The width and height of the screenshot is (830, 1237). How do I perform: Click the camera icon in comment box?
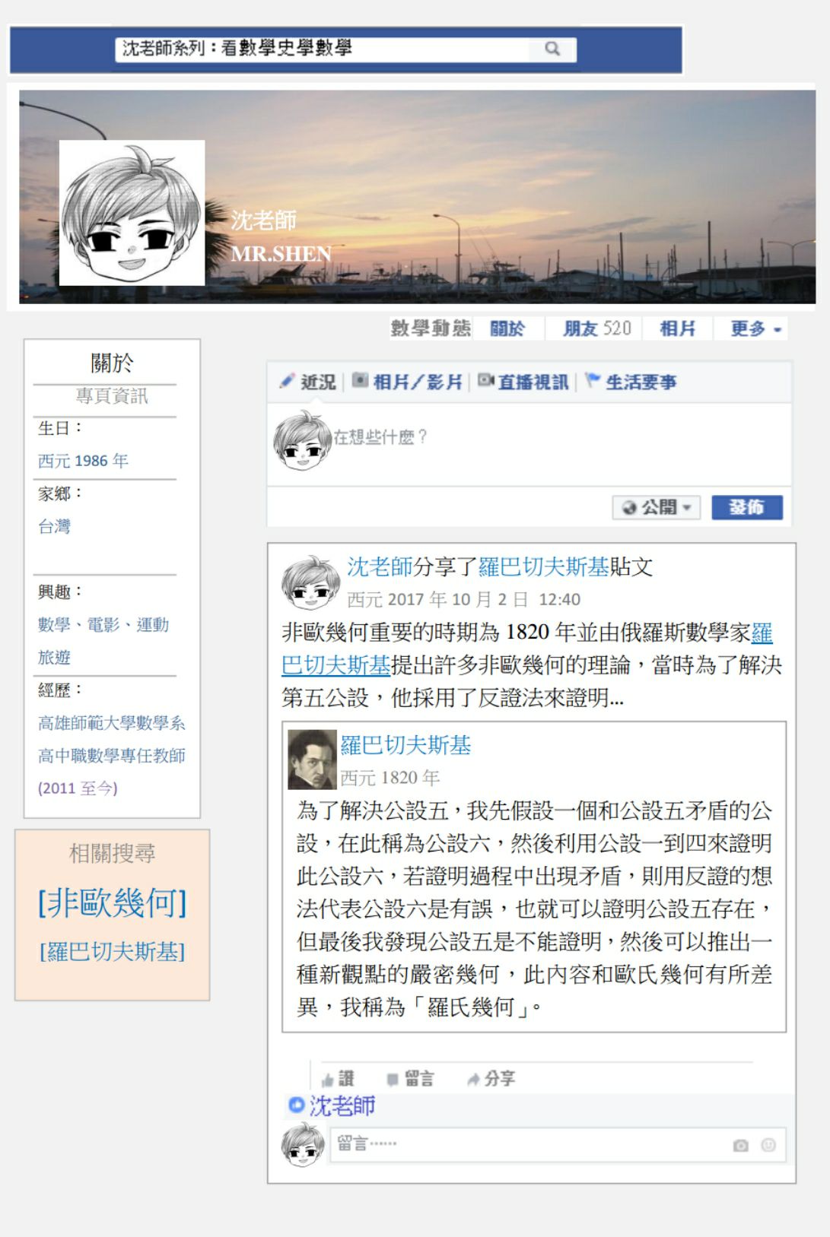740,1145
